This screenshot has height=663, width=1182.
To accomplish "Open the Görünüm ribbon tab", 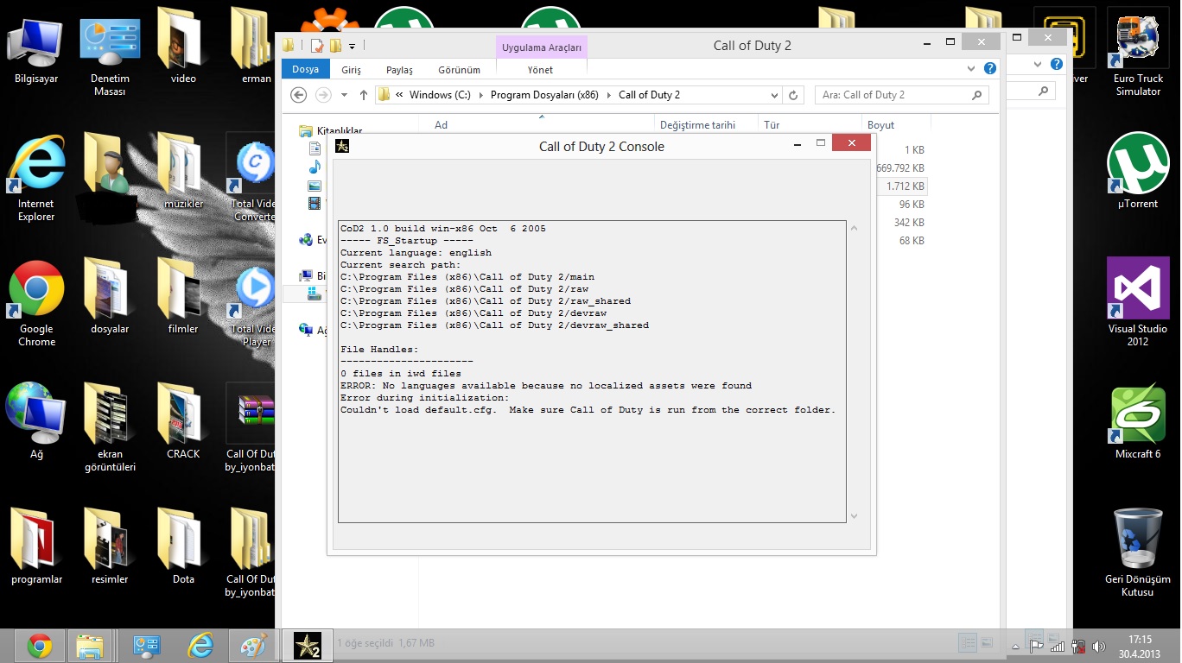I will 459,70.
